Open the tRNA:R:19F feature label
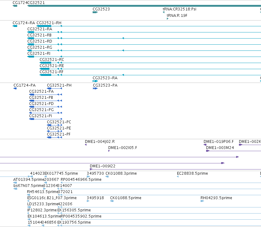 [x=177, y=16]
